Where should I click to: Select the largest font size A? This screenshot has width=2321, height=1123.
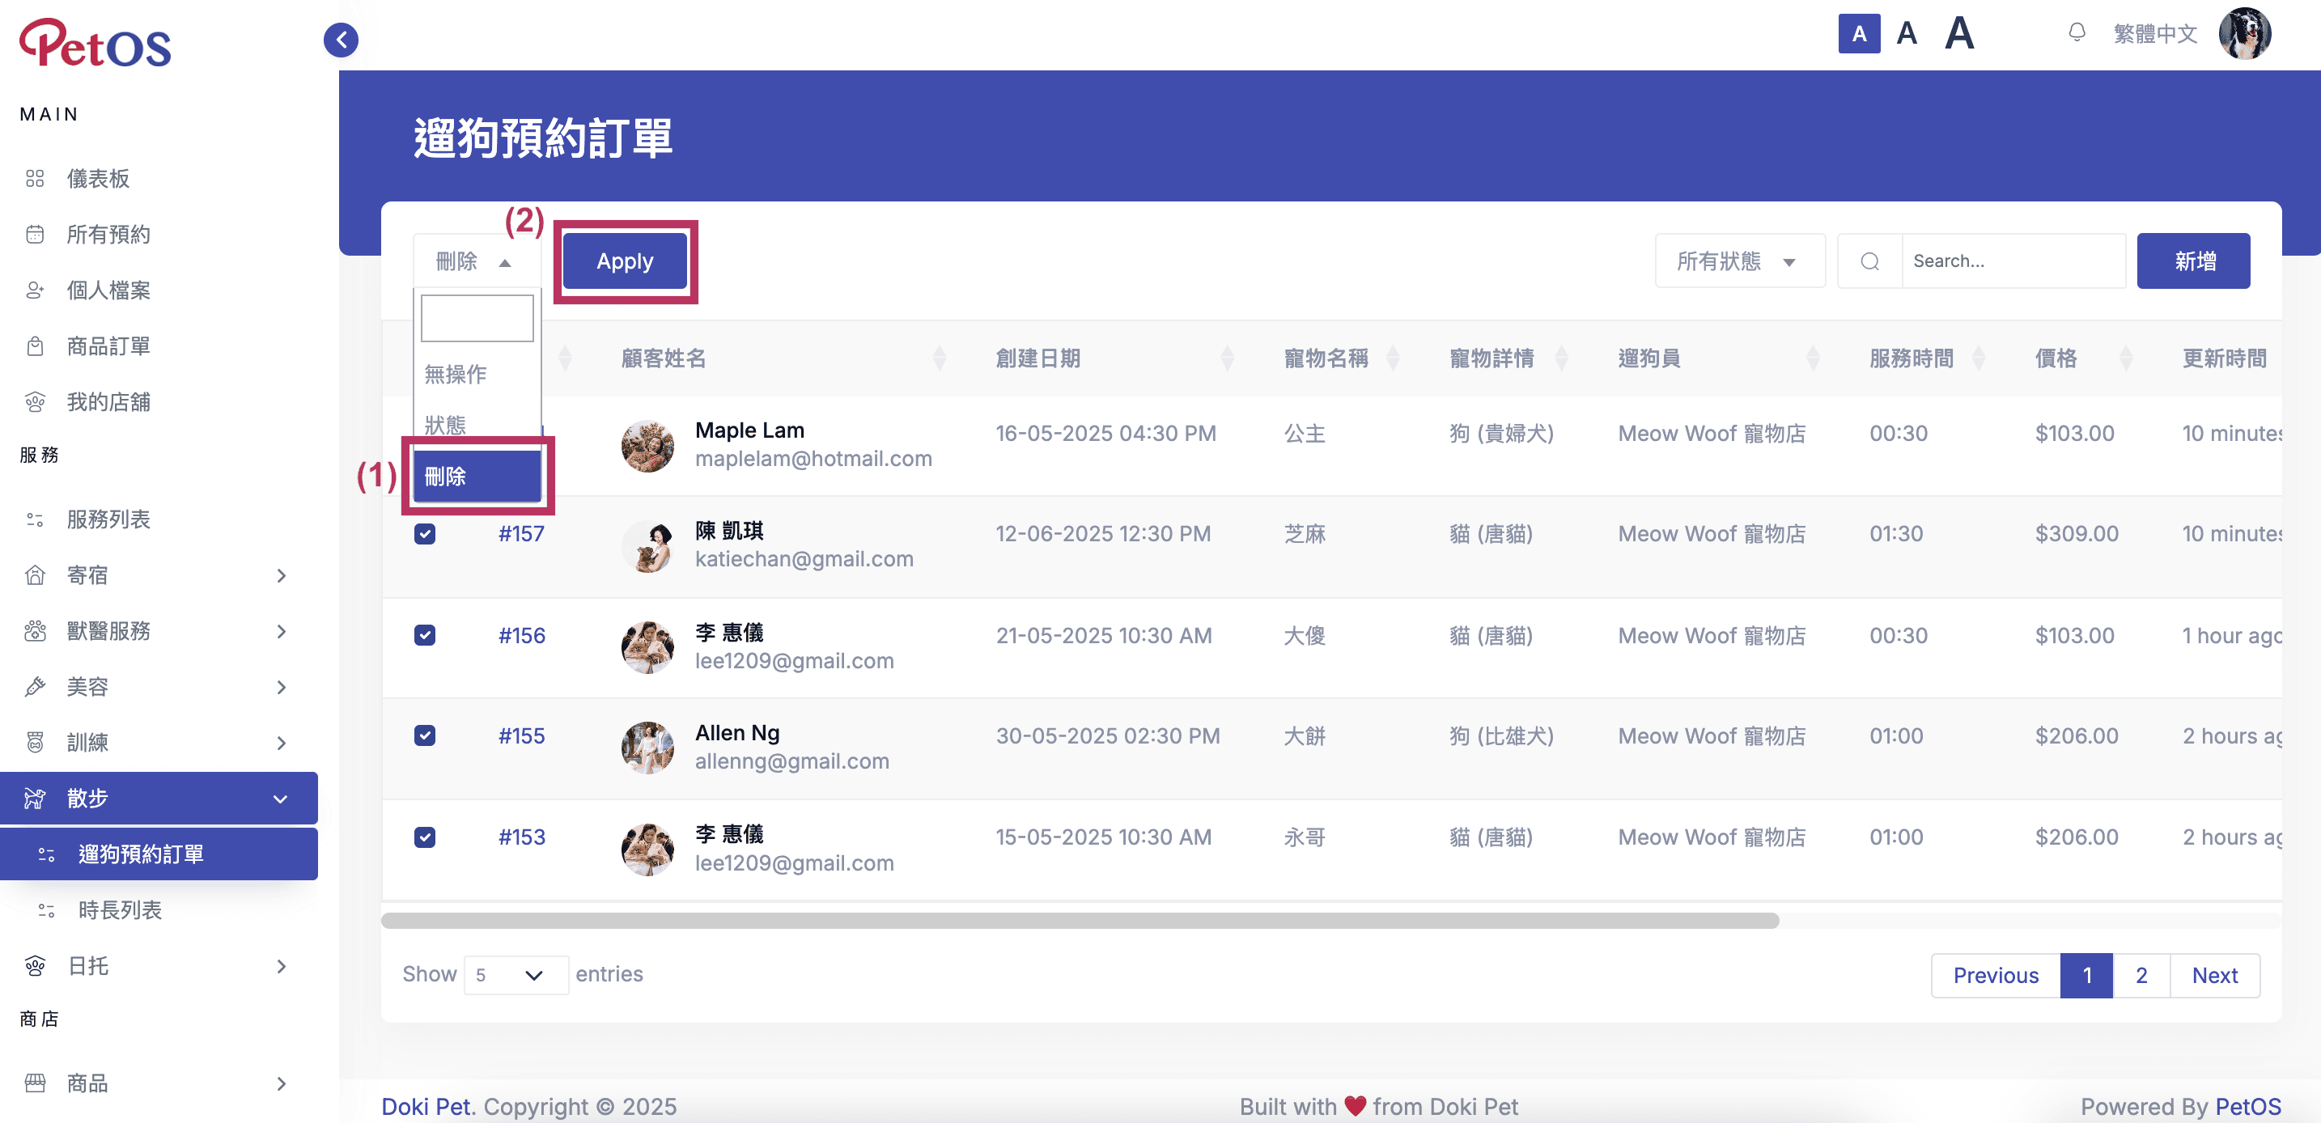point(1958,34)
